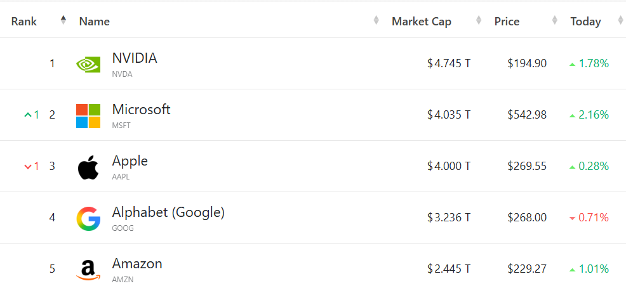Click Microsoft's green rank-up arrow
The height and width of the screenshot is (293, 626).
tap(27, 115)
